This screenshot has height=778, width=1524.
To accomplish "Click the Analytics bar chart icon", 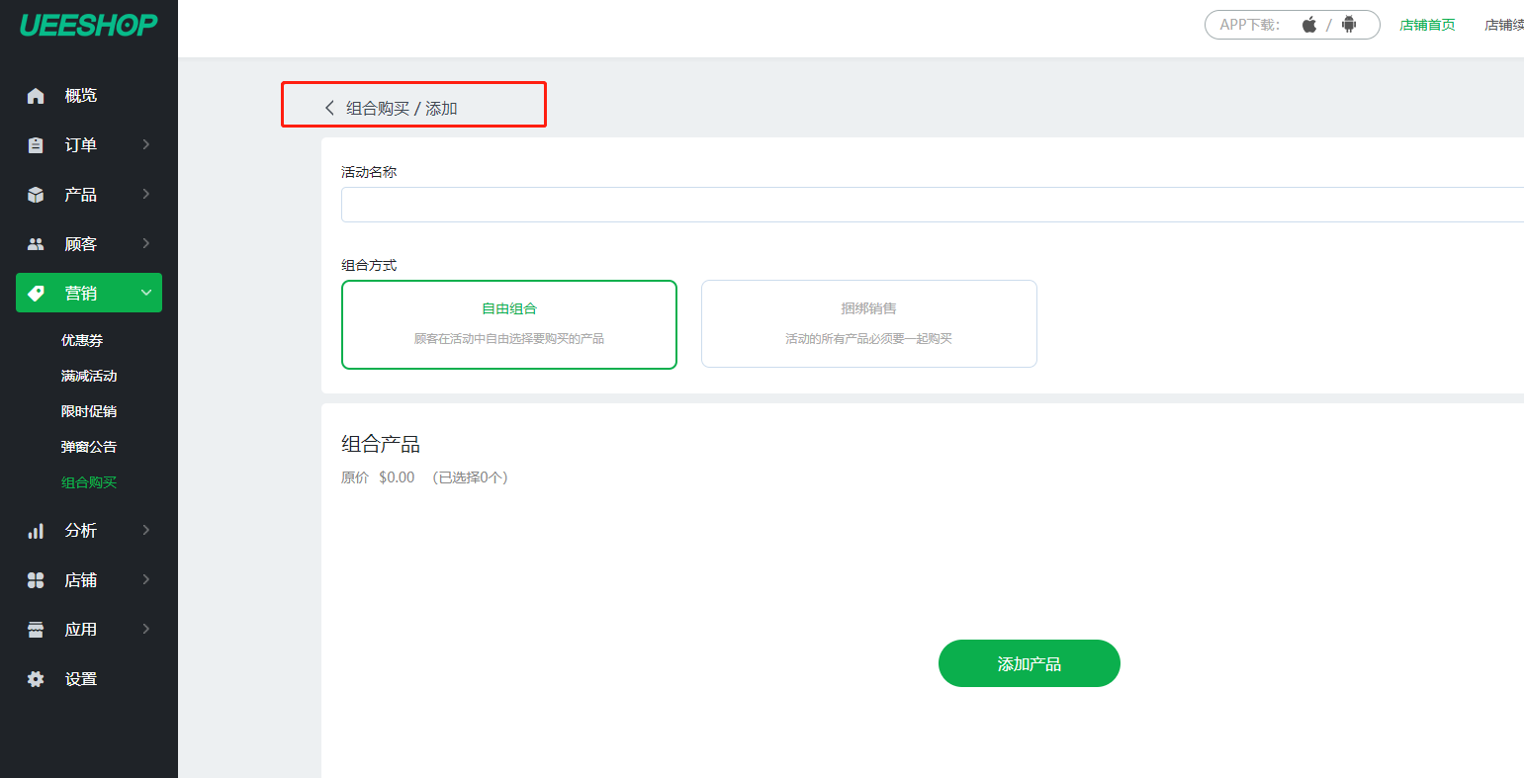I will tap(36, 531).
